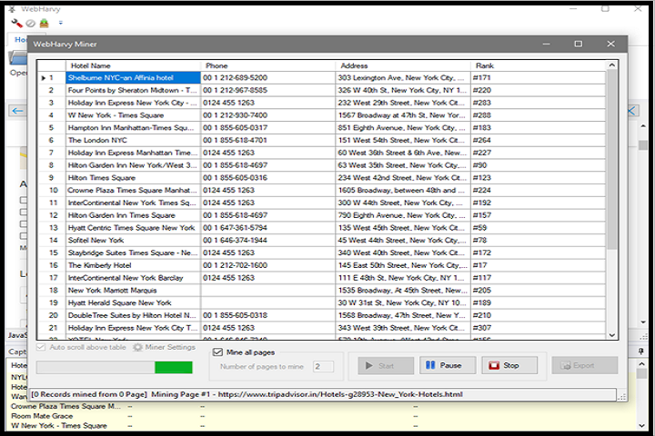Sort by the Rank column header
This screenshot has width=655, height=436.
click(537, 66)
